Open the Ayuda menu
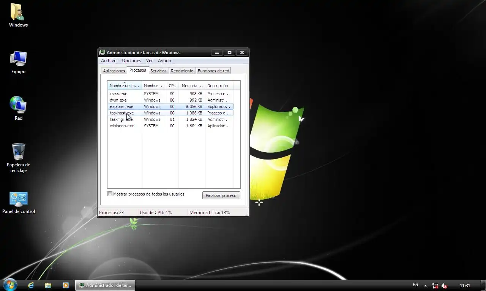 (x=164, y=61)
